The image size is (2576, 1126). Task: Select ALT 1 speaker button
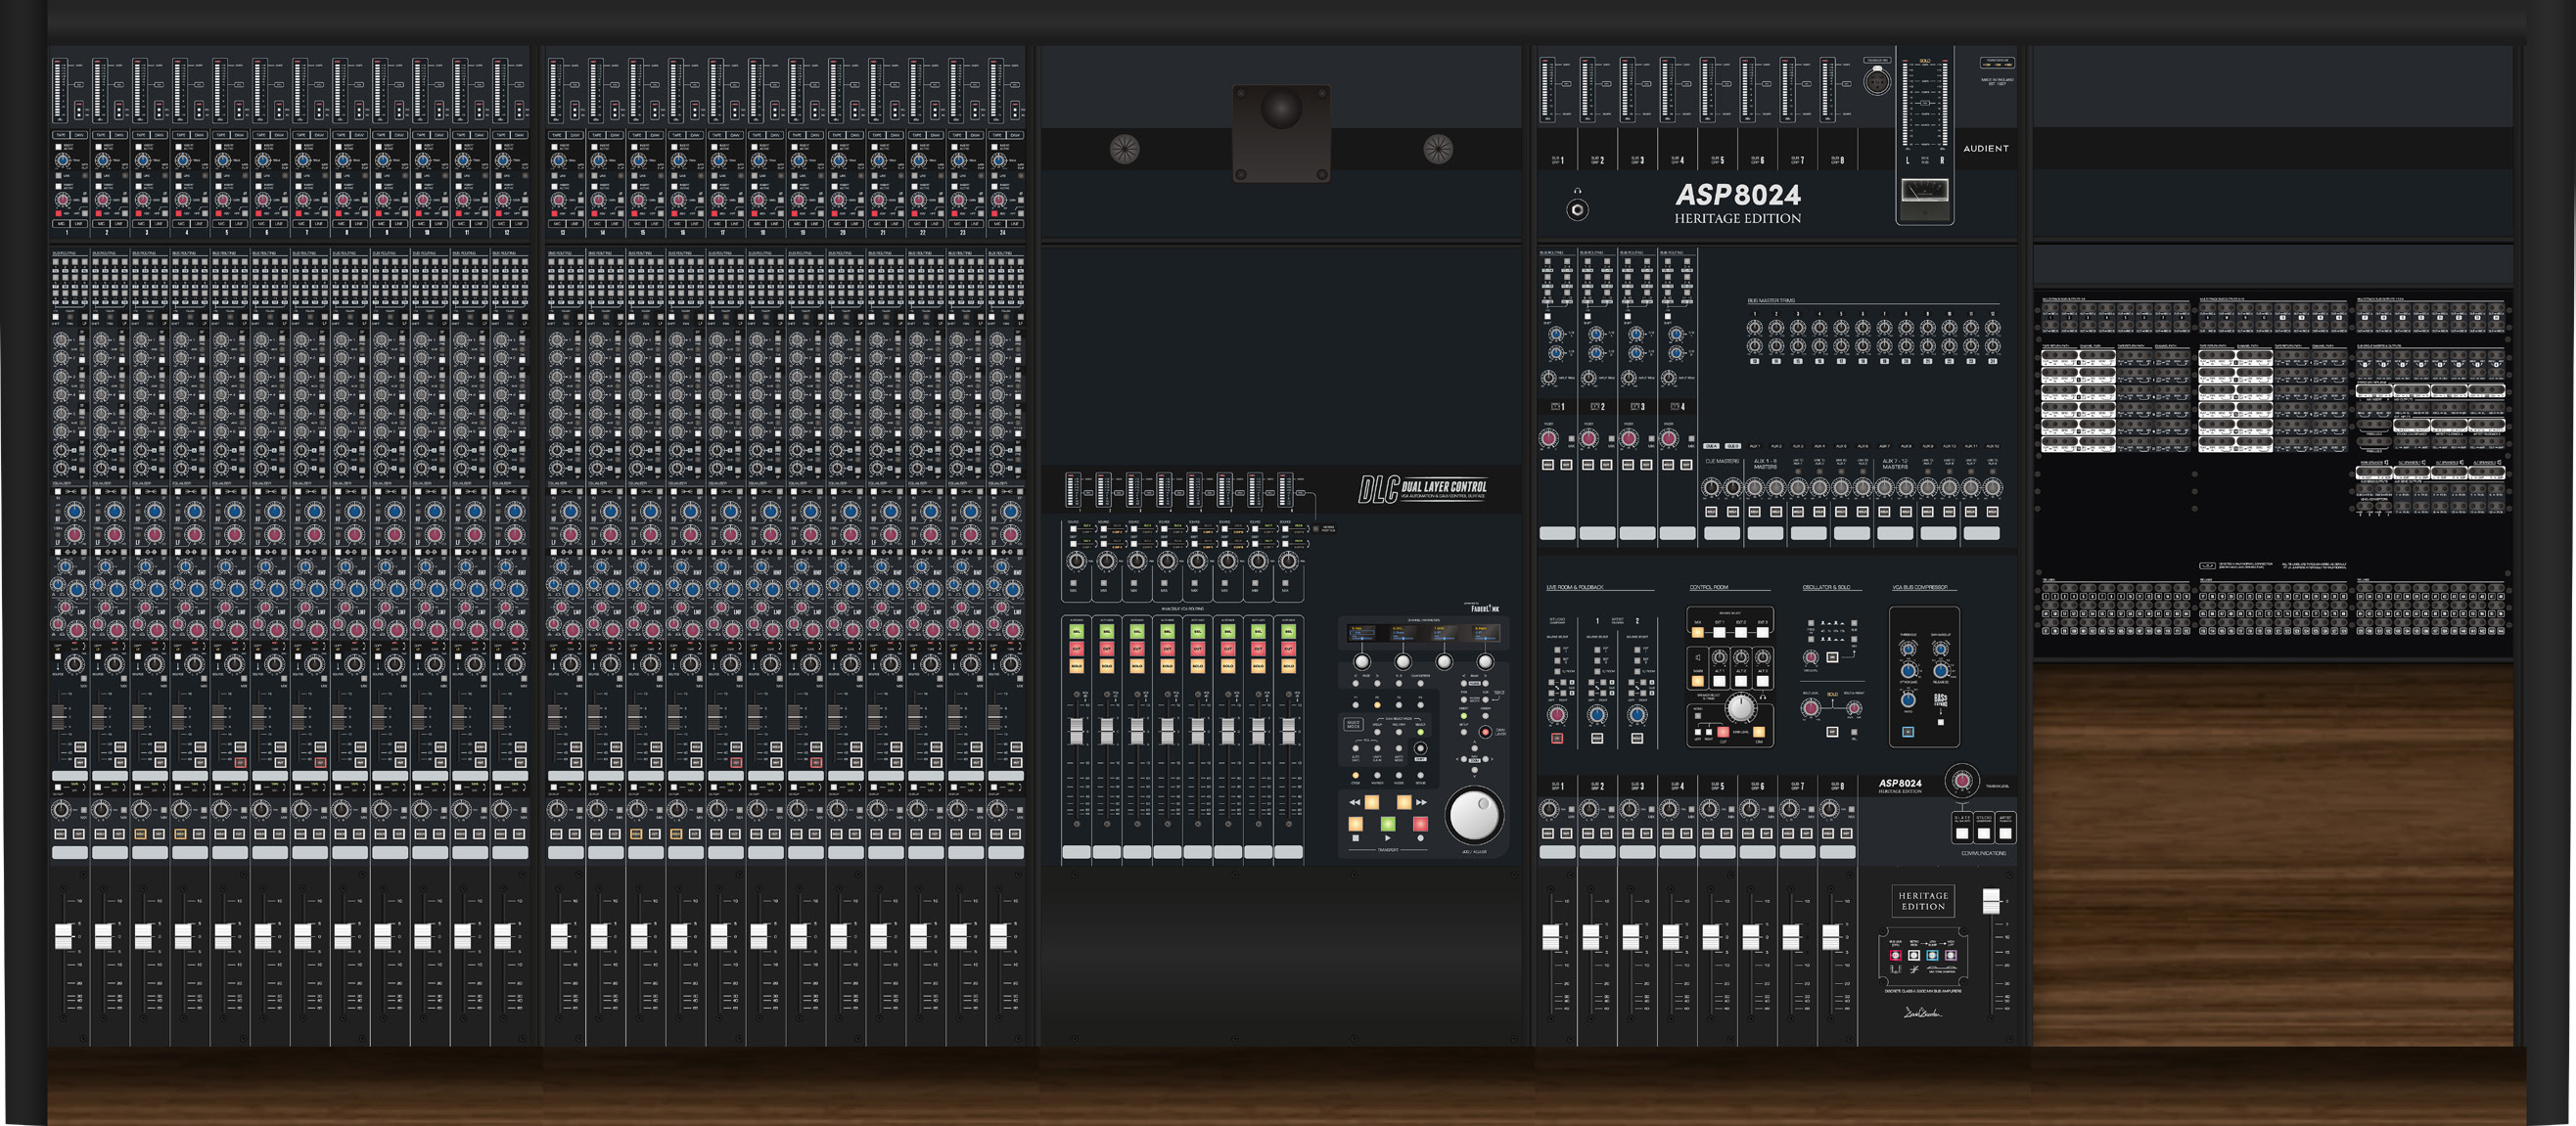click(1720, 682)
